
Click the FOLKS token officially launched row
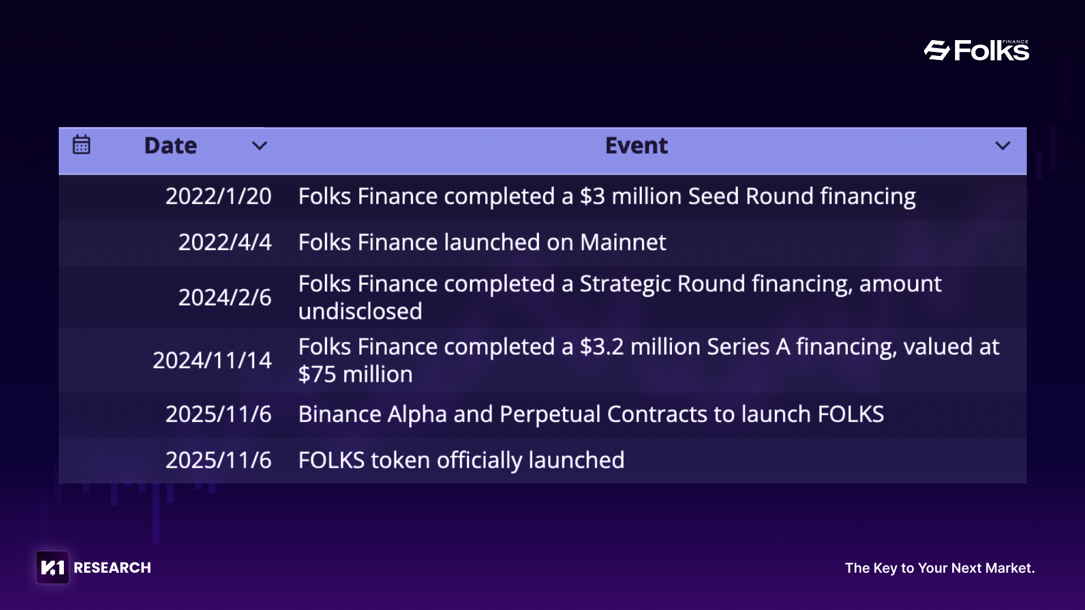[461, 460]
